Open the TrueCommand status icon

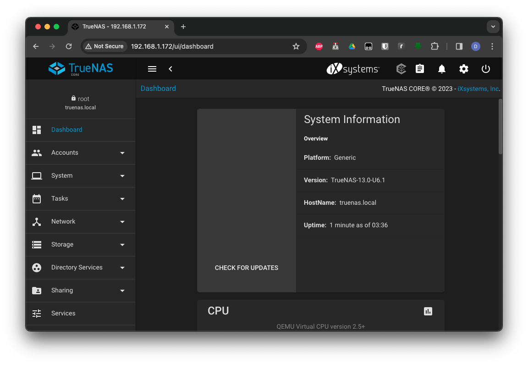[401, 69]
